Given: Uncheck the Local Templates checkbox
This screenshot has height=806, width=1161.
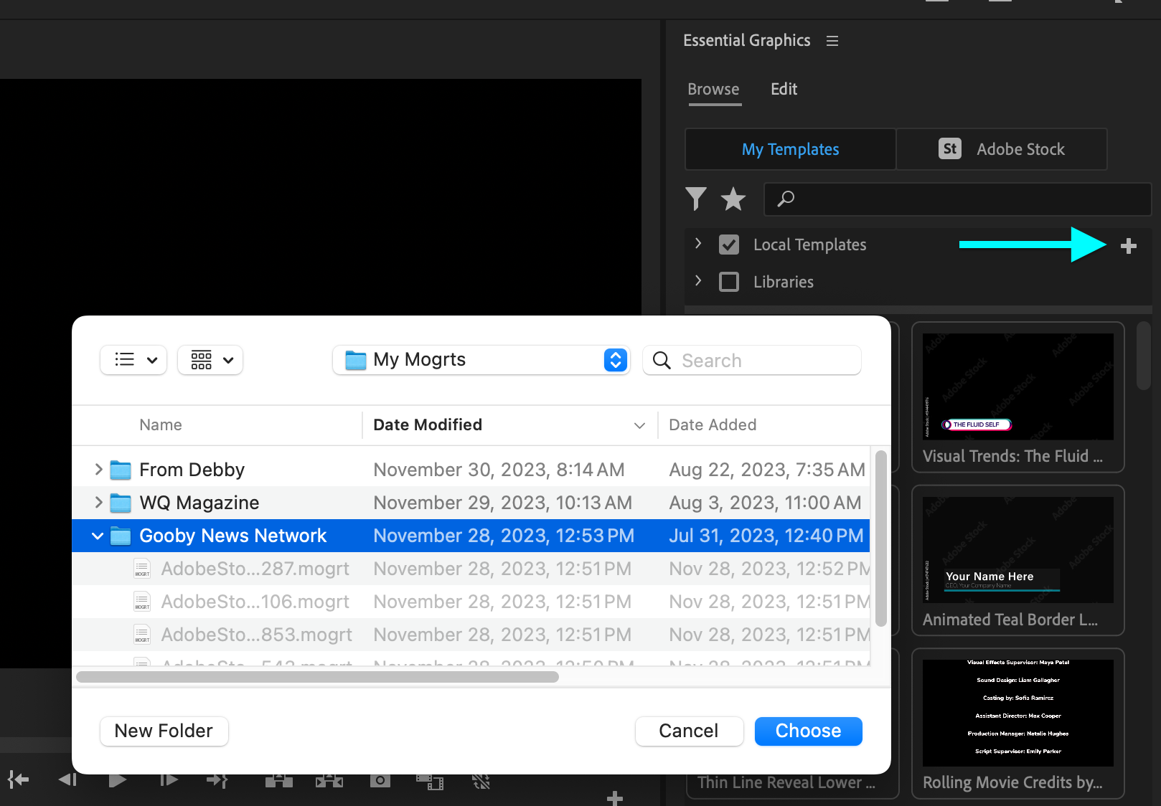Looking at the screenshot, I should pyautogui.click(x=728, y=245).
